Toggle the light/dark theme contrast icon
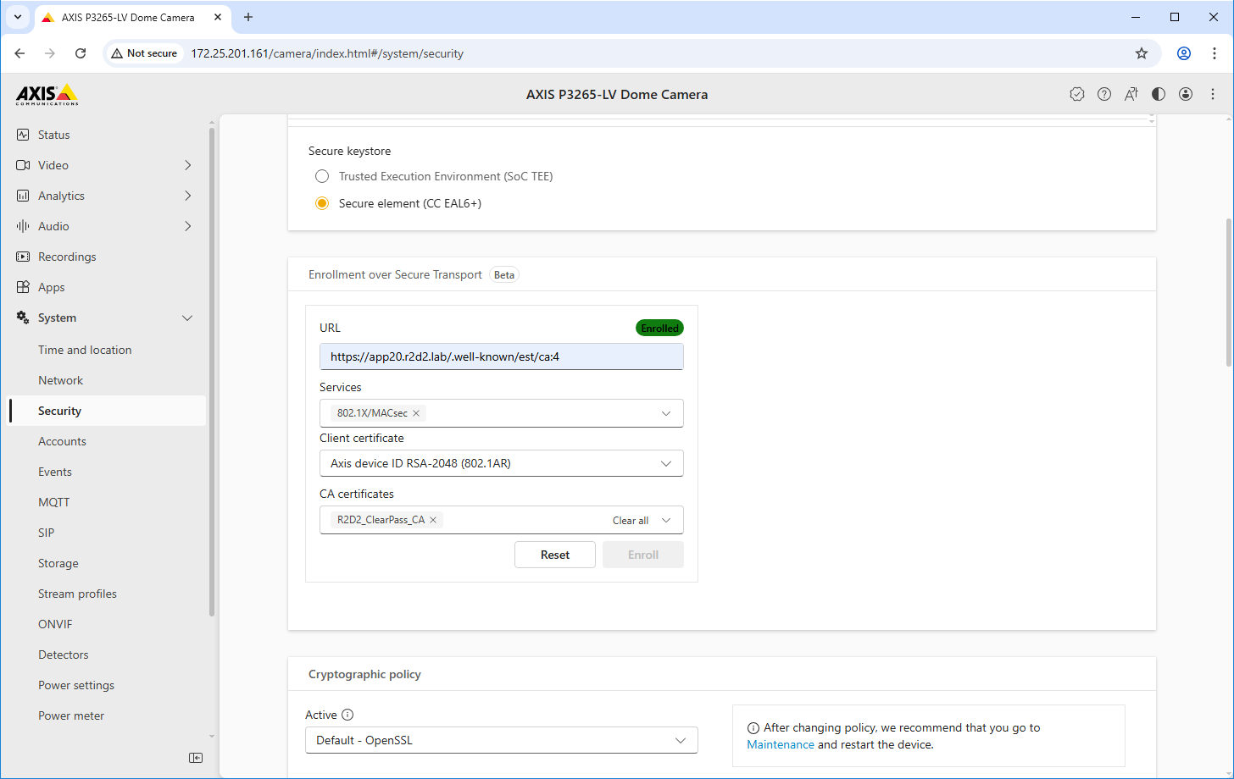The height and width of the screenshot is (779, 1234). [x=1159, y=94]
